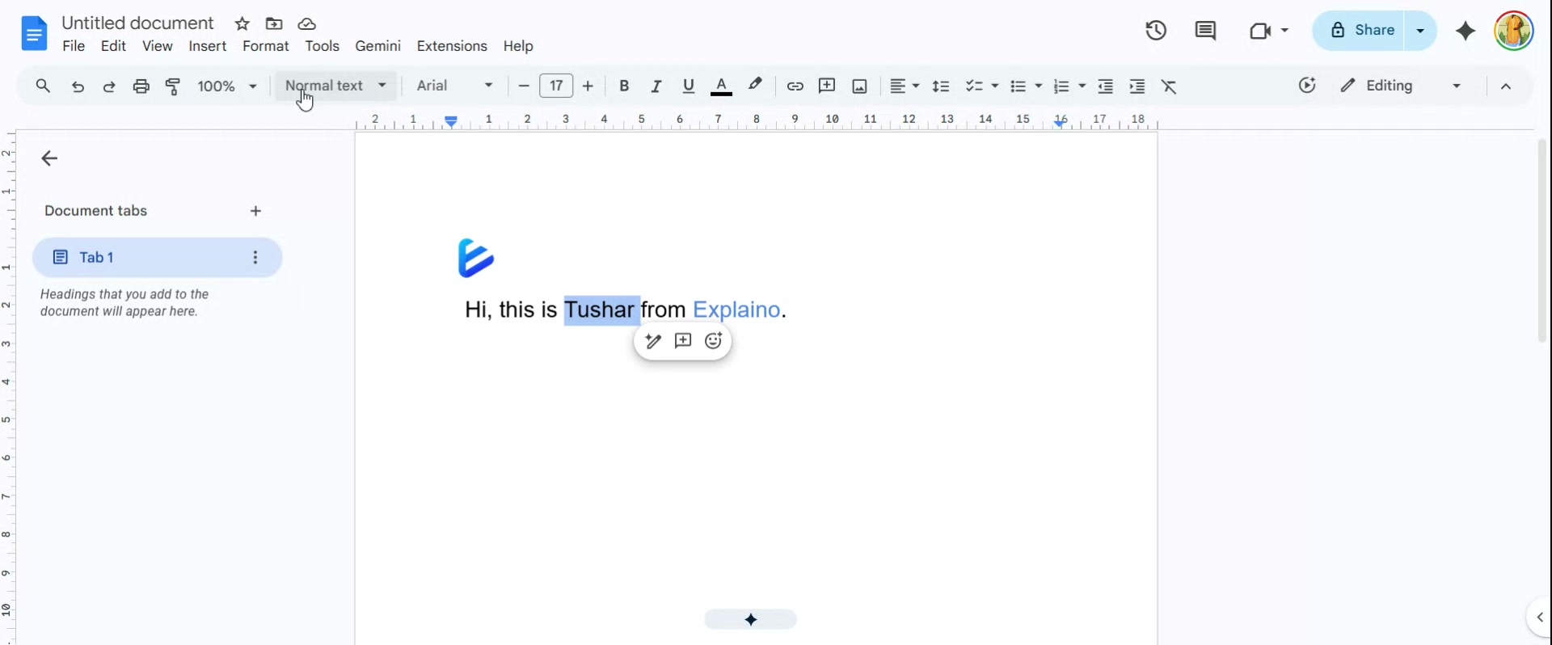Open version history clock icon
Screen dimensions: 1552x645
click(x=1156, y=31)
